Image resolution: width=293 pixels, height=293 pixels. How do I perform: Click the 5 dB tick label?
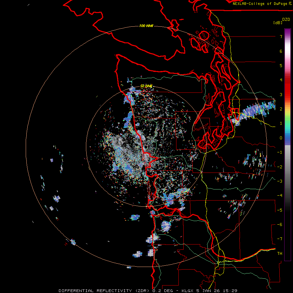[x=281, y=65]
